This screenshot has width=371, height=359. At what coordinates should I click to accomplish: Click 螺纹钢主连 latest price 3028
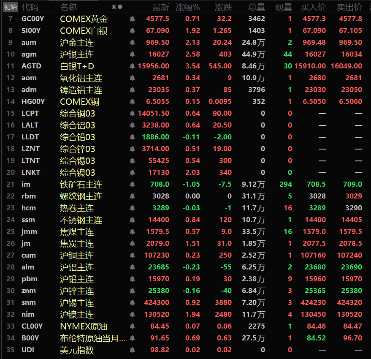(x=161, y=196)
